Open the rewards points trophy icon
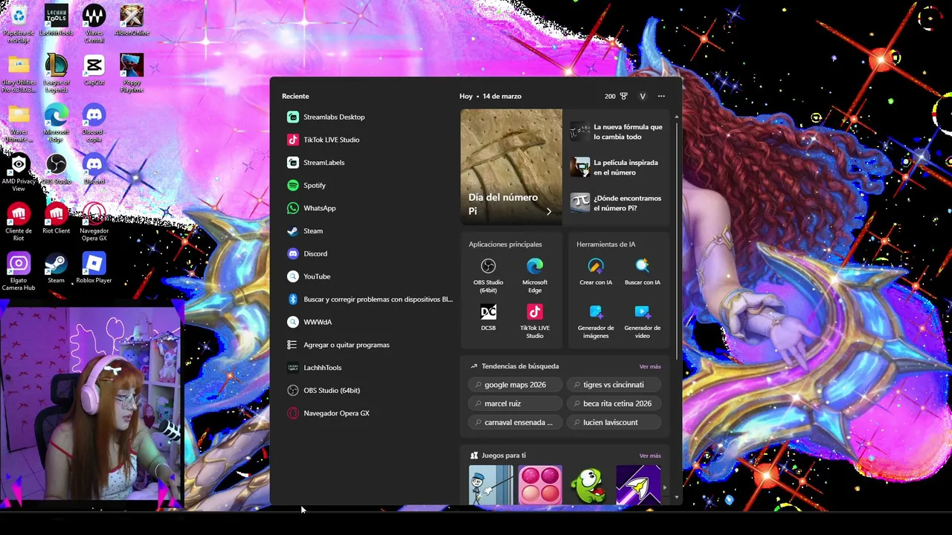 (623, 96)
